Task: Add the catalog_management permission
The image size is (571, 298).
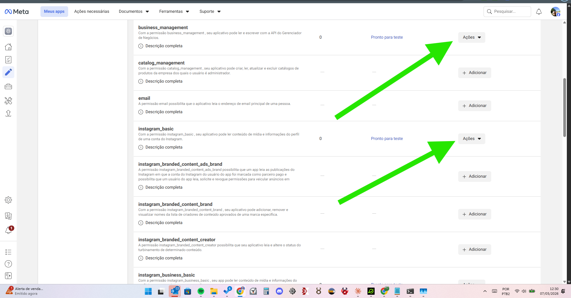Action: [x=475, y=73]
